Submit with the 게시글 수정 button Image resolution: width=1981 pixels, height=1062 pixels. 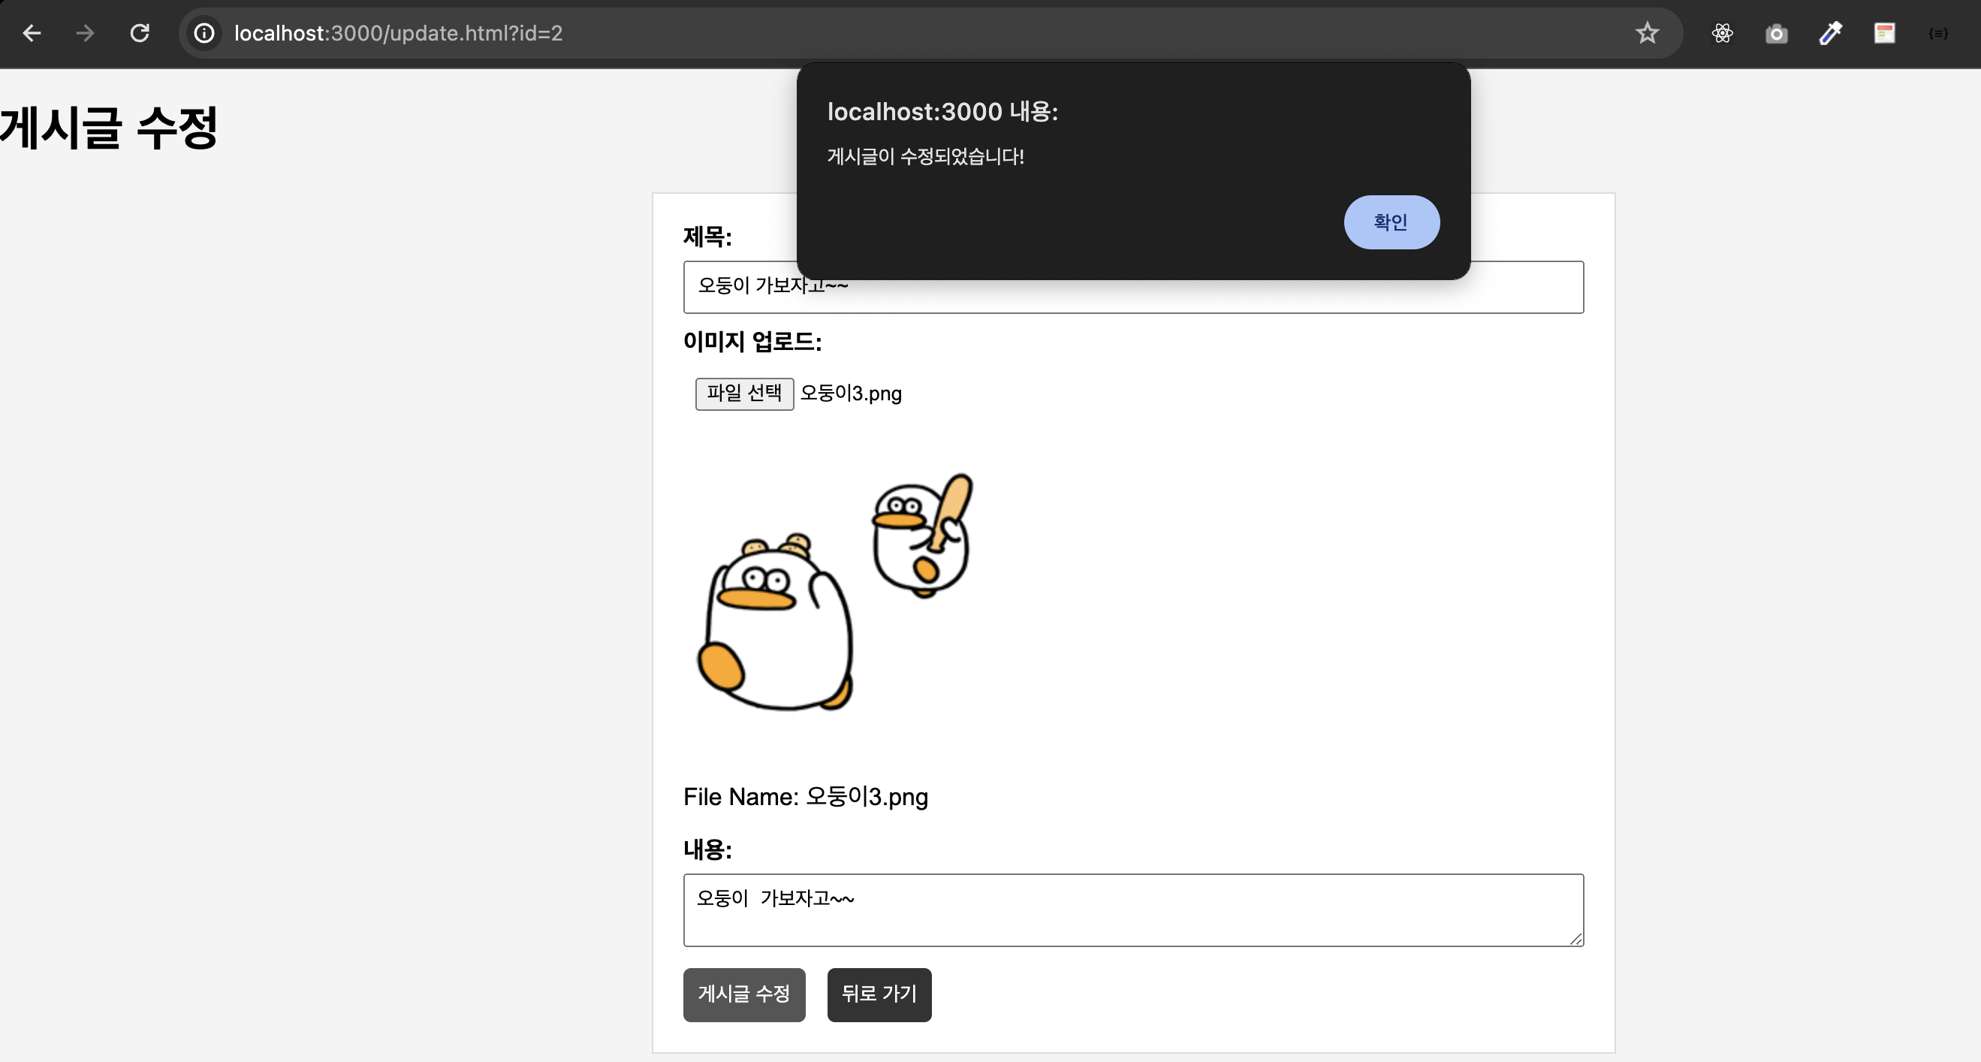click(743, 994)
